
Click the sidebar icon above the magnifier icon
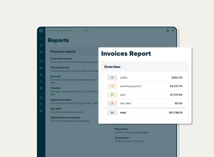pyautogui.click(x=41, y=68)
